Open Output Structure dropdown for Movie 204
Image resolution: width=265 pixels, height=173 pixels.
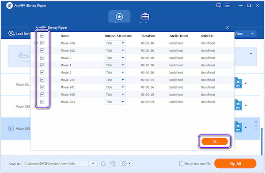point(114,80)
